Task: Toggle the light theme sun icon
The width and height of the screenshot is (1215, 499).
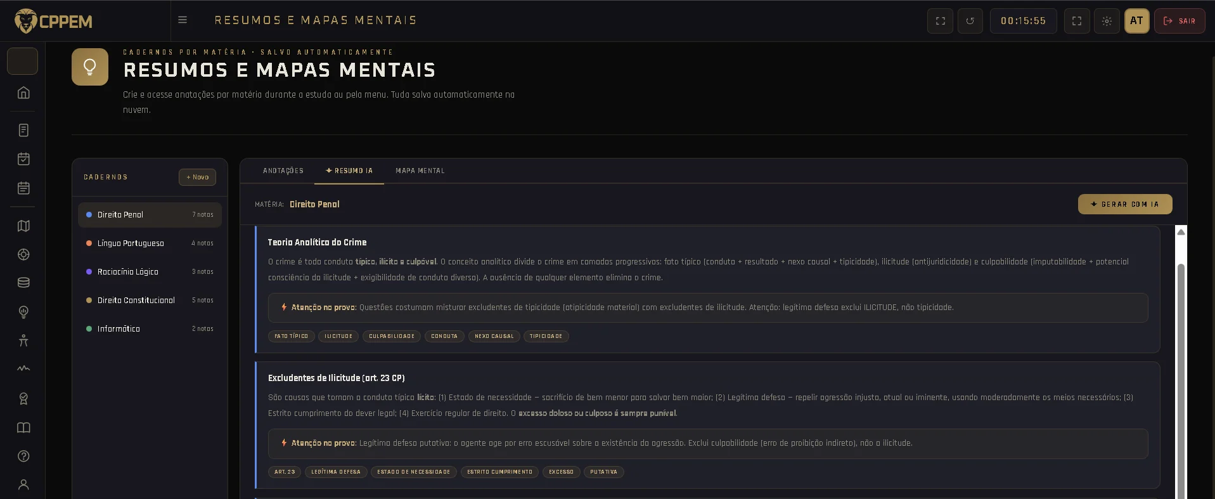Action: (1107, 21)
